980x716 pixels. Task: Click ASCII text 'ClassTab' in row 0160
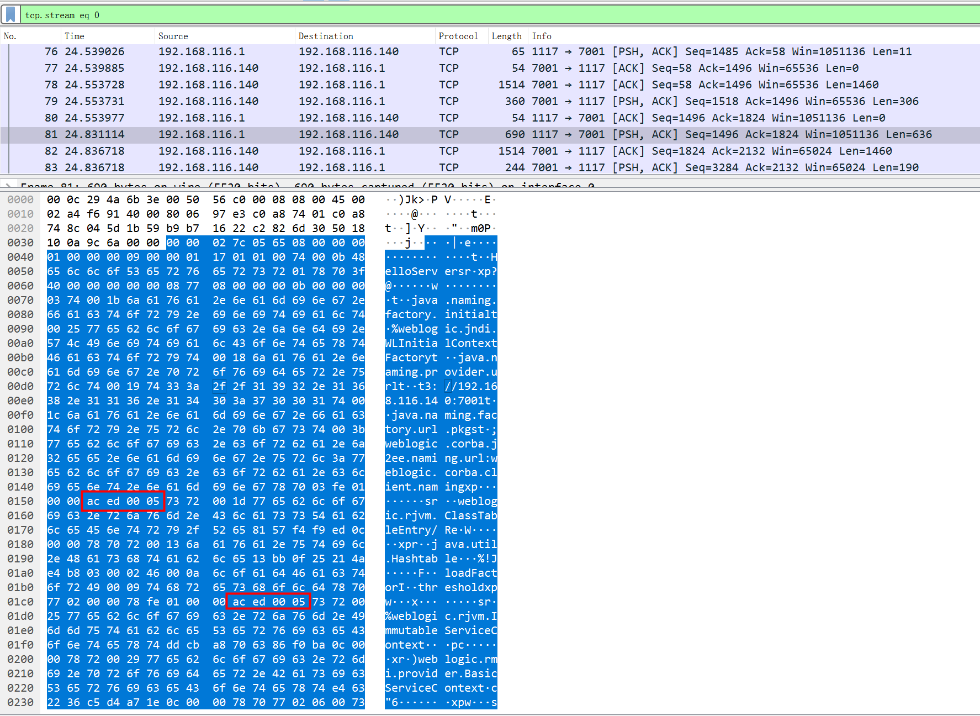(471, 515)
